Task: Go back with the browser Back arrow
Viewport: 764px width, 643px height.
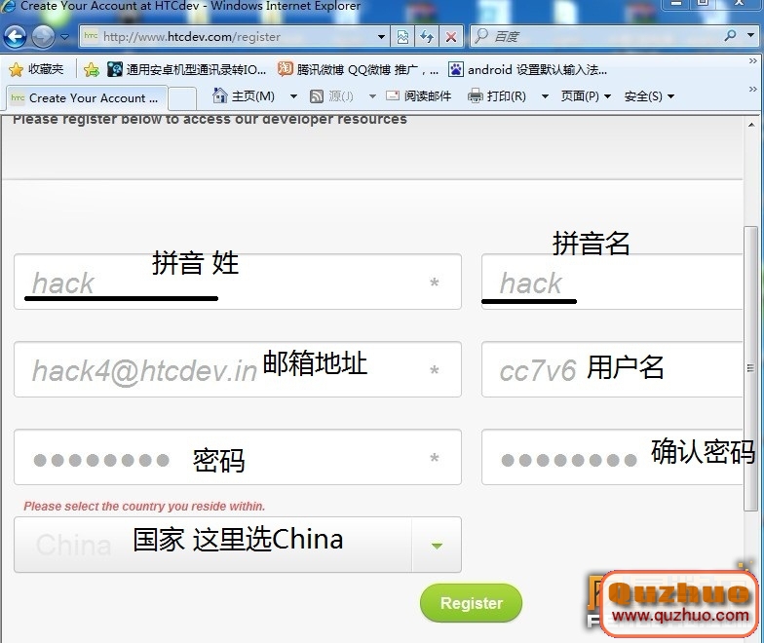Action: point(16,37)
